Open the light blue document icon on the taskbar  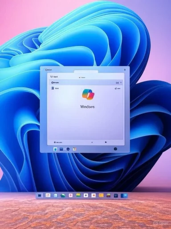click(56, 195)
